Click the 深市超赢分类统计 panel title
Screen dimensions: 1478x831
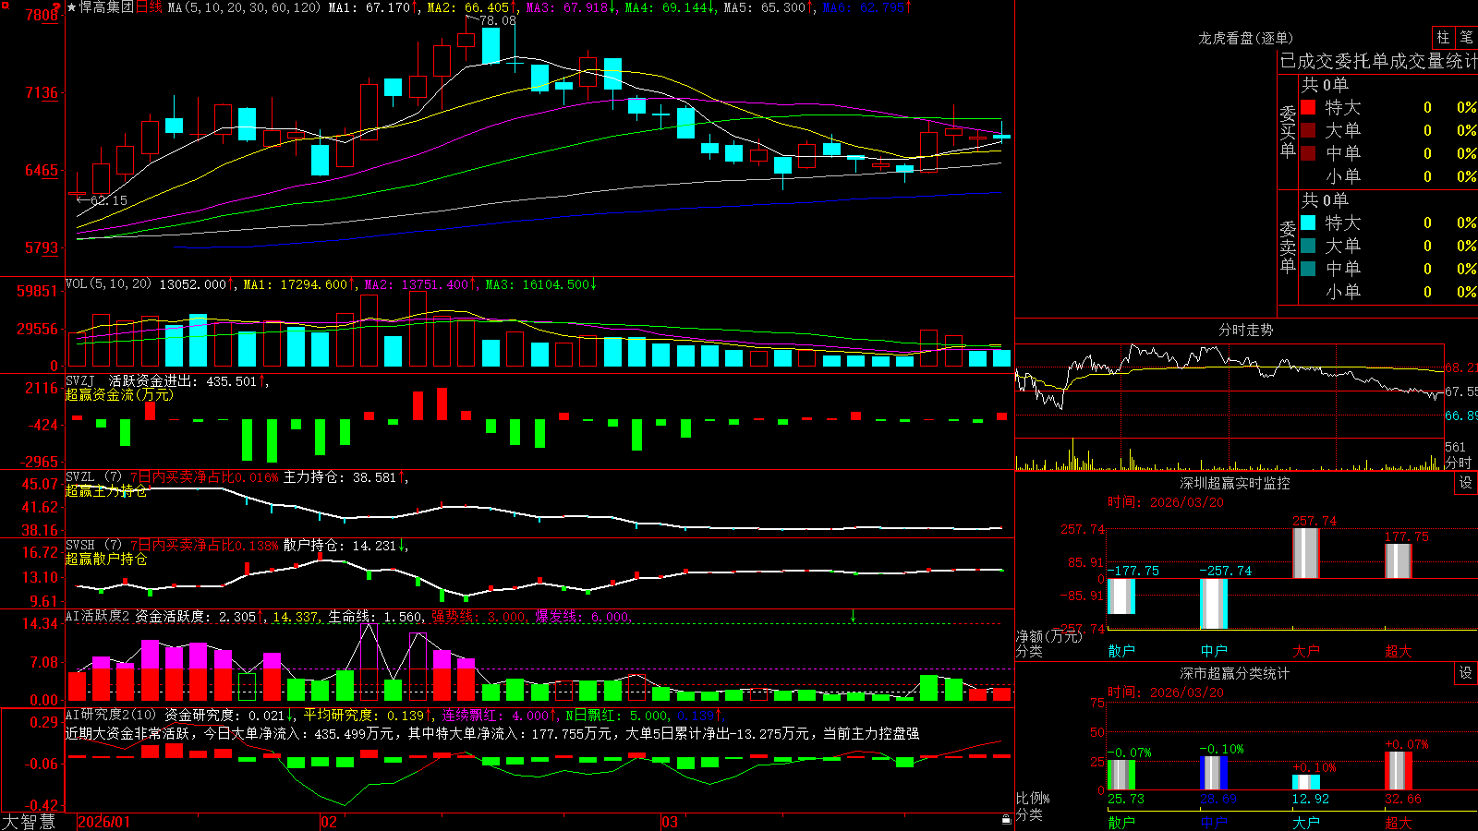1235,673
